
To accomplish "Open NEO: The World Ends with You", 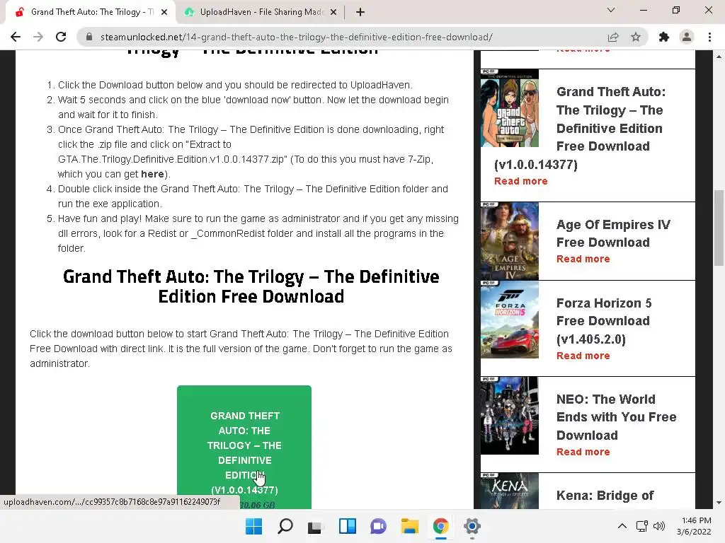I will (x=617, y=417).
